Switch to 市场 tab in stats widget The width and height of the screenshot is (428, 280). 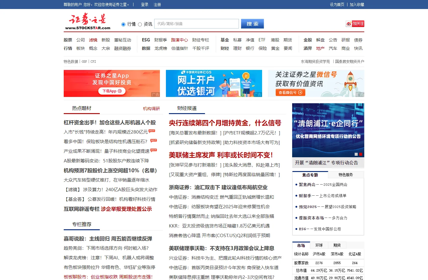[301, 245]
